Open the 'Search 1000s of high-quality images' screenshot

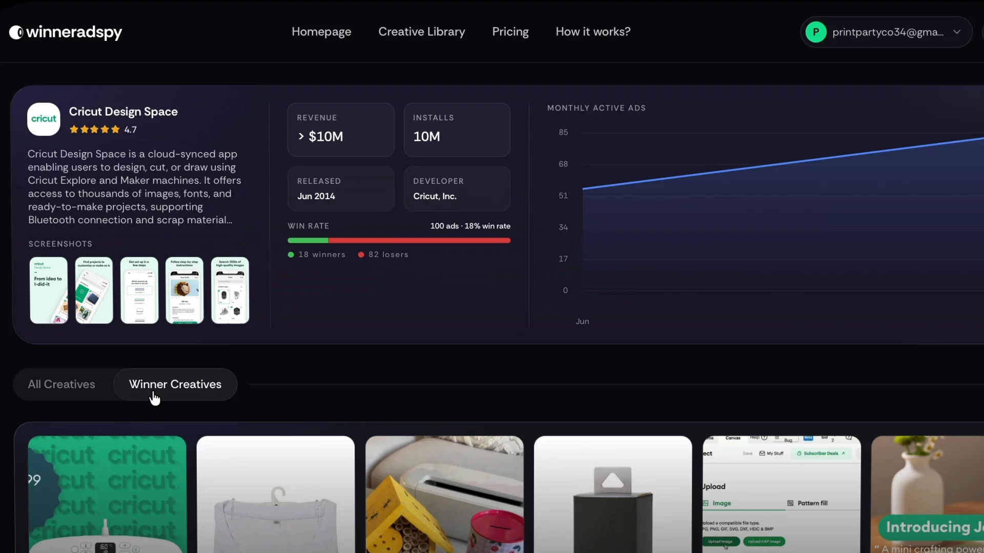coord(230,290)
